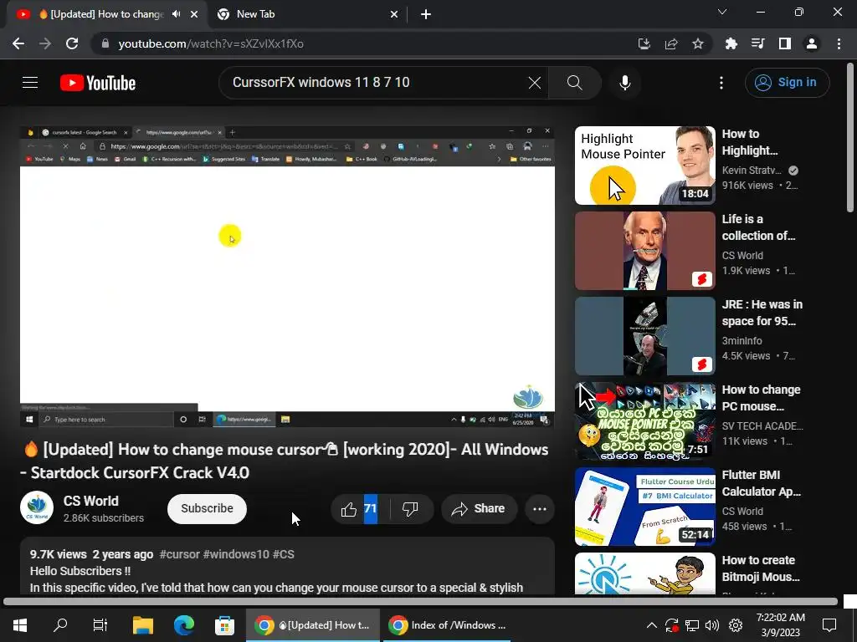Open the CS World channel name link
This screenshot has width=857, height=642.
tap(90, 501)
